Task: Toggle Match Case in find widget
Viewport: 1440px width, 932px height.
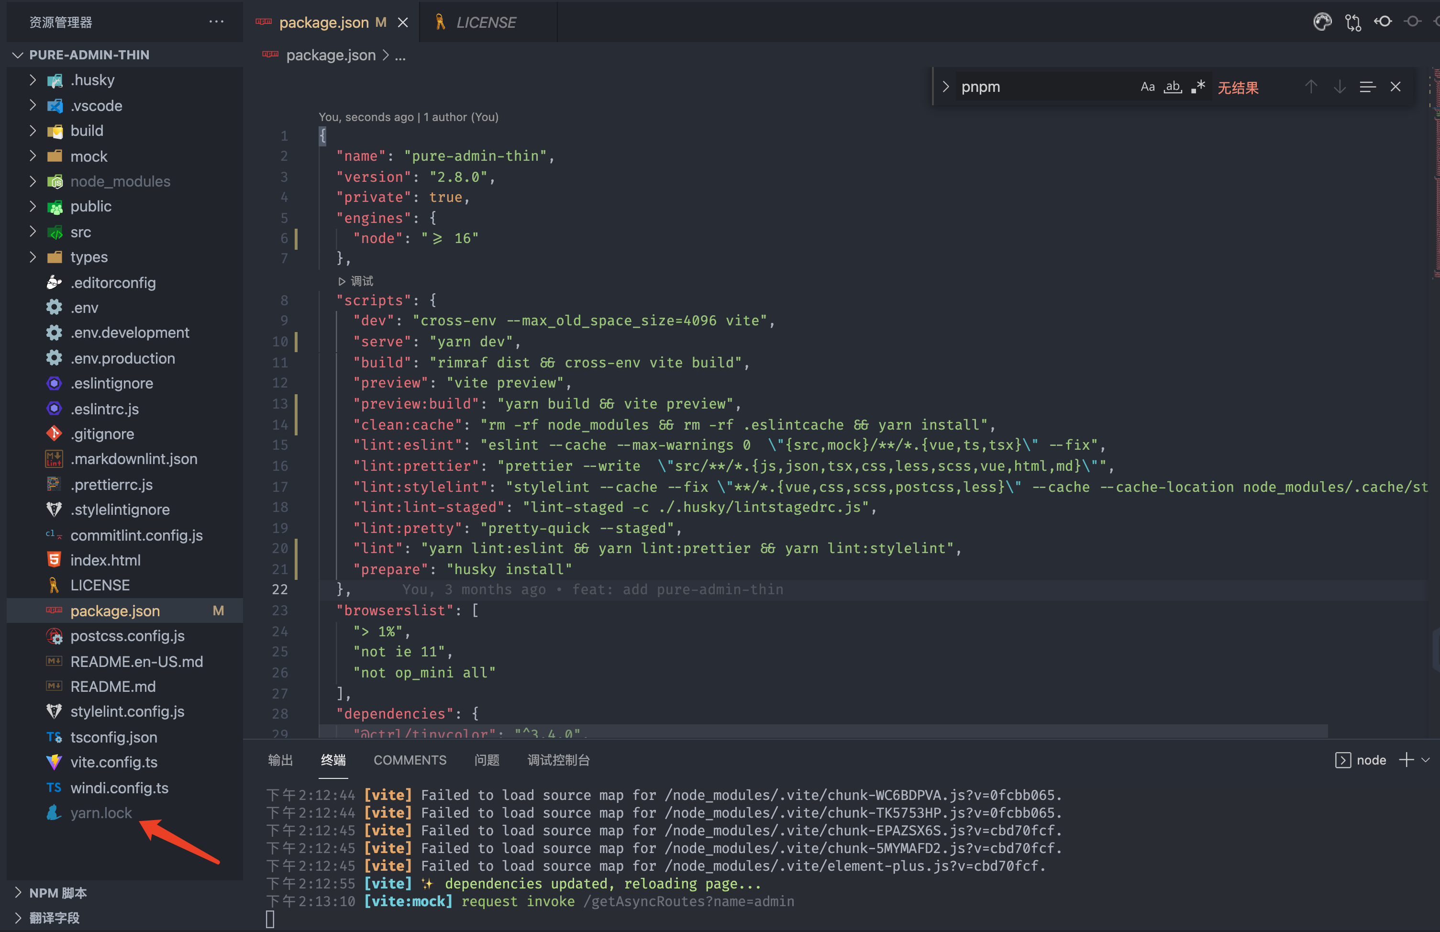Action: point(1147,87)
